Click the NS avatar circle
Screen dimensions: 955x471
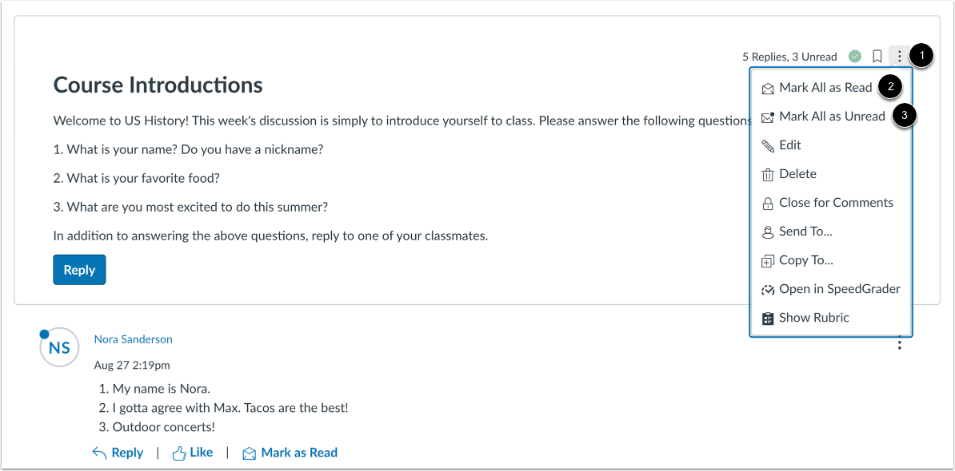(x=59, y=346)
